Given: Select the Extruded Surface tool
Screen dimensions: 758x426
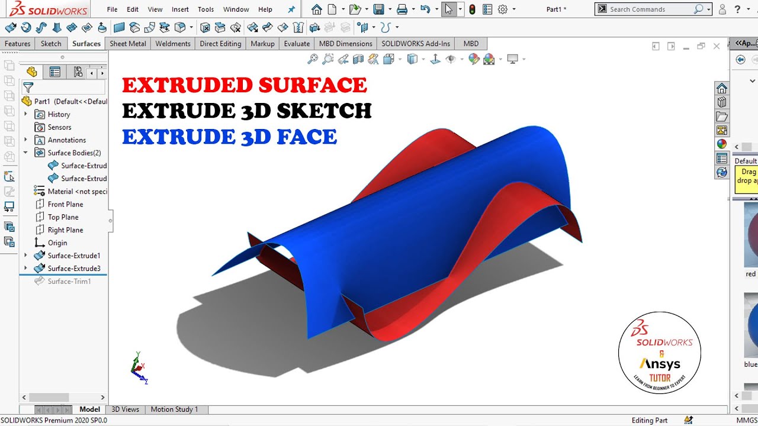Looking at the screenshot, I should (10, 27).
